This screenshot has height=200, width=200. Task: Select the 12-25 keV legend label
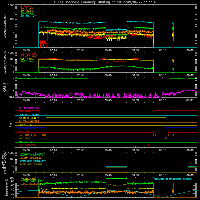coord(27,11)
